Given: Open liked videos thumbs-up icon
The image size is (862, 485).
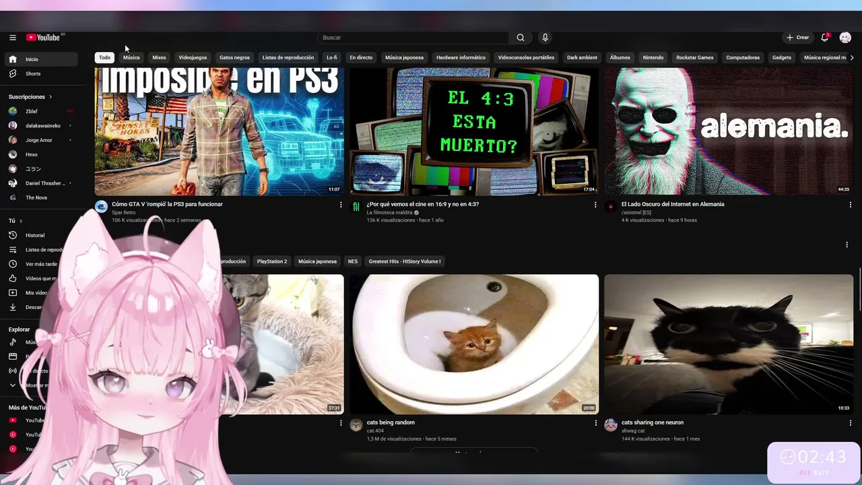Looking at the screenshot, I should 12,278.
